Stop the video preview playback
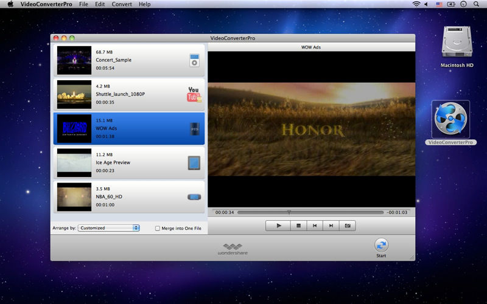This screenshot has height=304, width=487. pyautogui.click(x=298, y=226)
